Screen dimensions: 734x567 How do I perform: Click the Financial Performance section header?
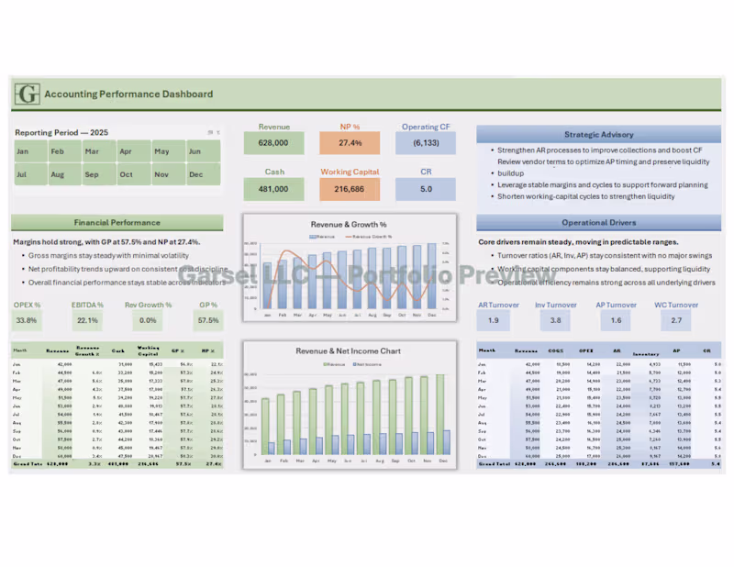coord(117,222)
